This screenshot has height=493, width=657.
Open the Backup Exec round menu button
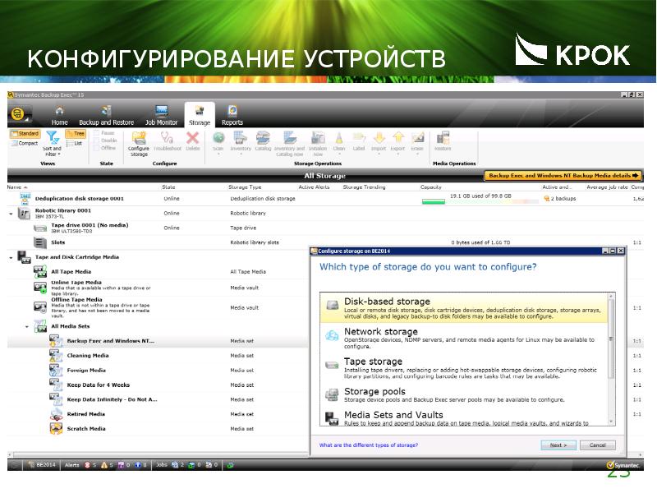coord(17,113)
